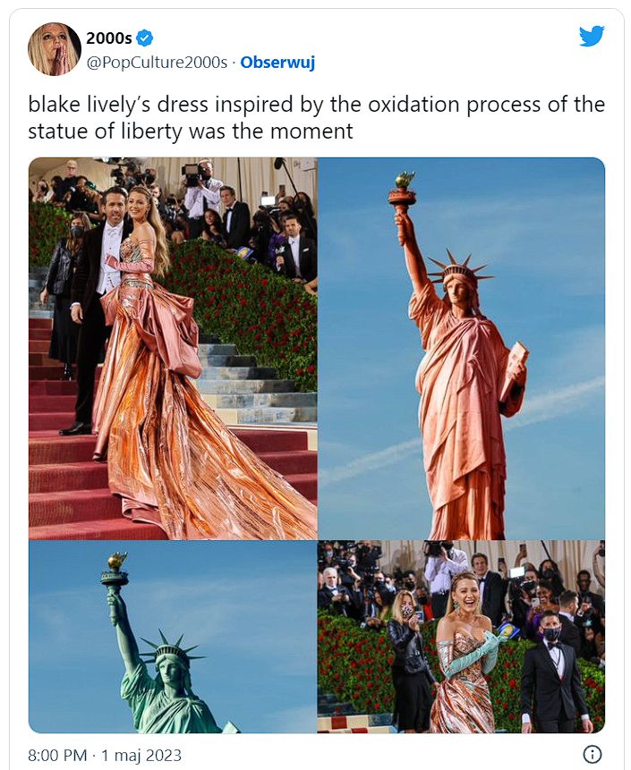Open the photo with teal gloves
The height and width of the screenshot is (770, 631).
pos(462,637)
